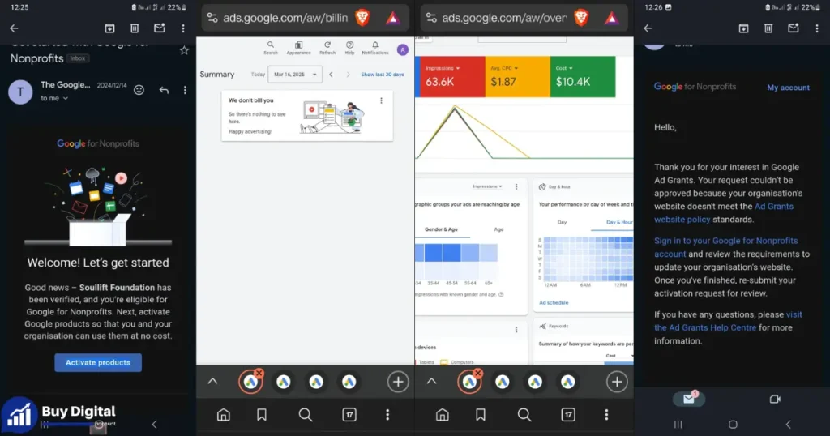Open the Mar 16, 2025 date dropdown
Screen dimensions: 830x436
tap(295, 75)
